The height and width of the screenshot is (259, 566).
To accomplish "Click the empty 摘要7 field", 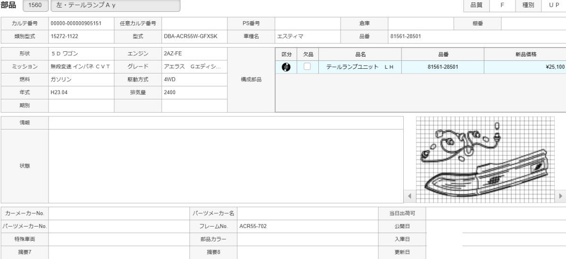I will point(119,252).
